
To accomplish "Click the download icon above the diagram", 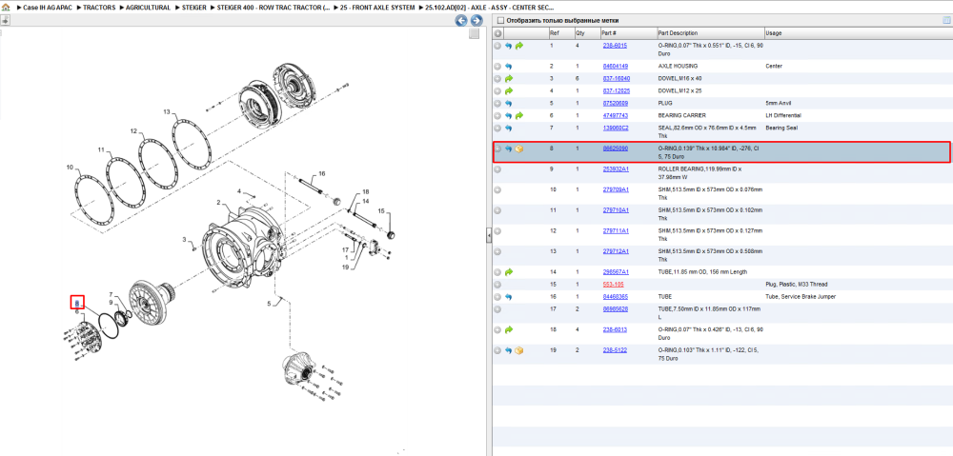I will point(5,20).
